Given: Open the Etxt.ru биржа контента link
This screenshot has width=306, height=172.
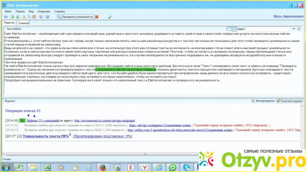Looking at the screenshot, I should [x=288, y=16].
